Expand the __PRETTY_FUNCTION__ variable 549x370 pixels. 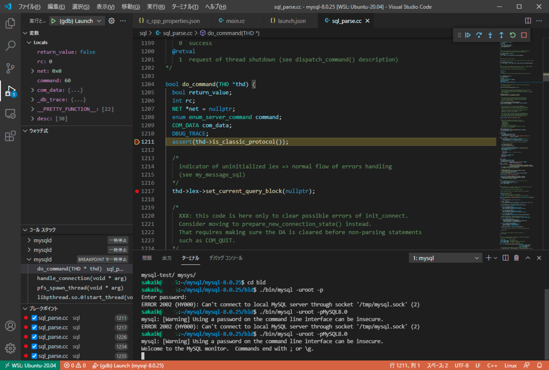33,109
